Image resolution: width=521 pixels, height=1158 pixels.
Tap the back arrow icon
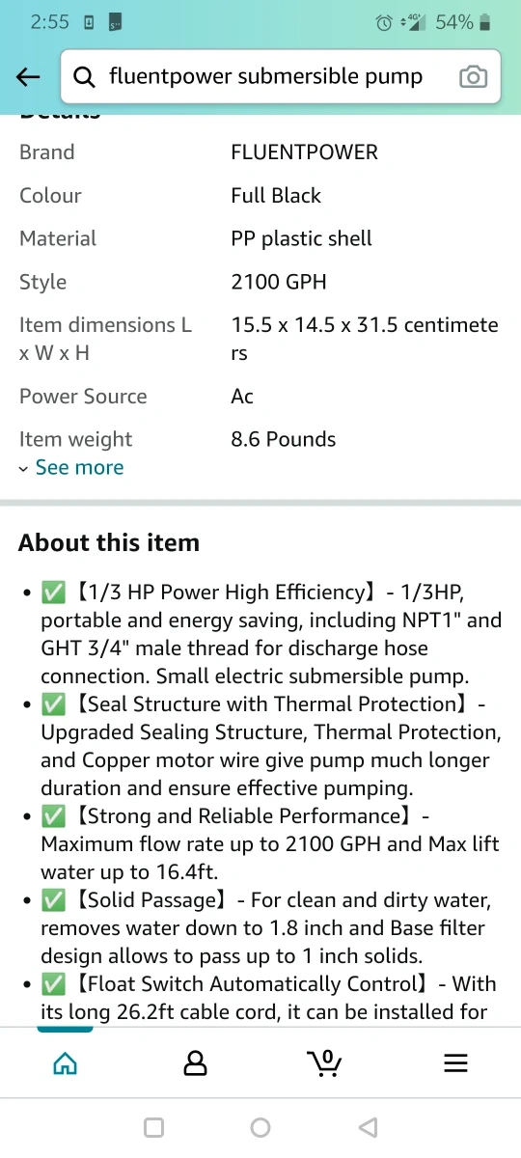coord(28,78)
